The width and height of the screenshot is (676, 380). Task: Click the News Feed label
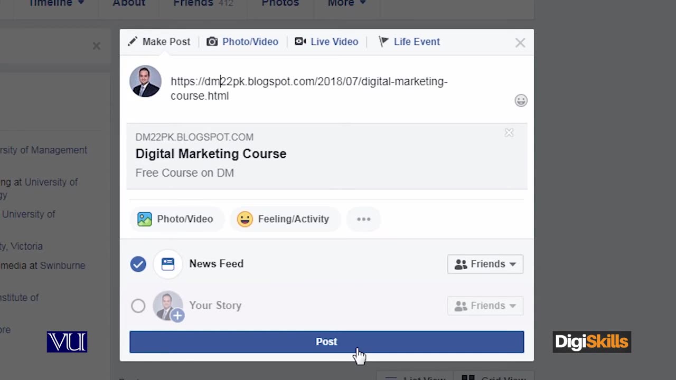pyautogui.click(x=216, y=264)
